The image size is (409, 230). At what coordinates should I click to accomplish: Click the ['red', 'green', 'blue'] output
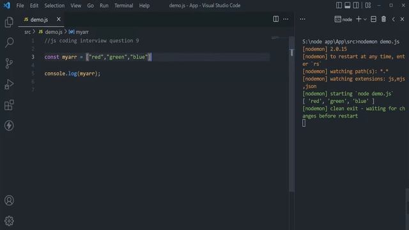[338, 101]
